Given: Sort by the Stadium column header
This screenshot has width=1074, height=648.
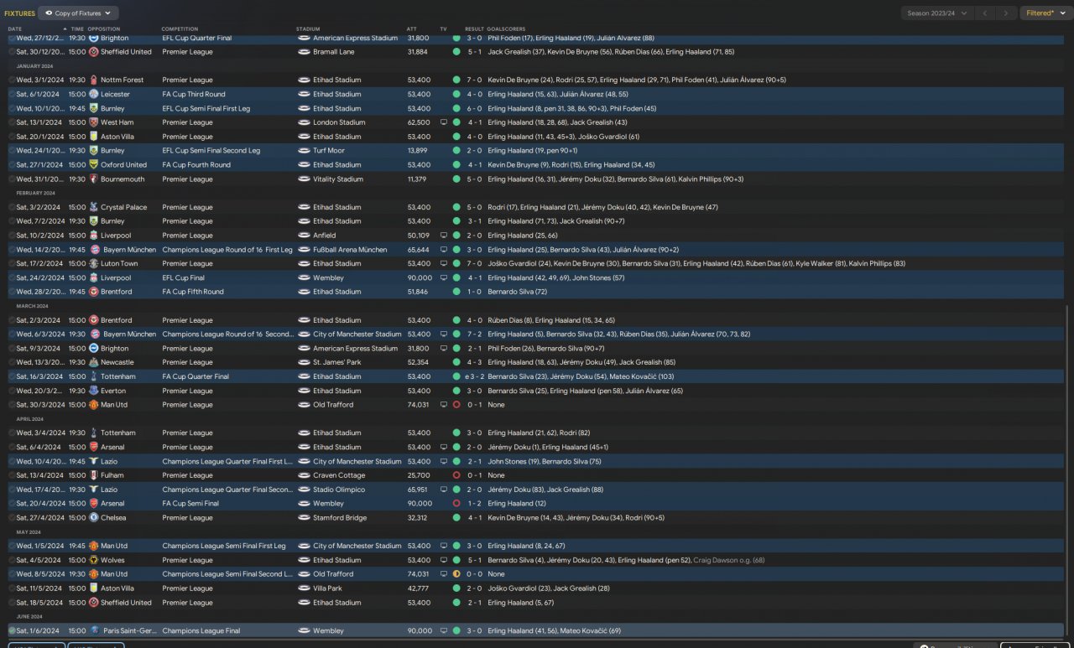Looking at the screenshot, I should [x=308, y=29].
